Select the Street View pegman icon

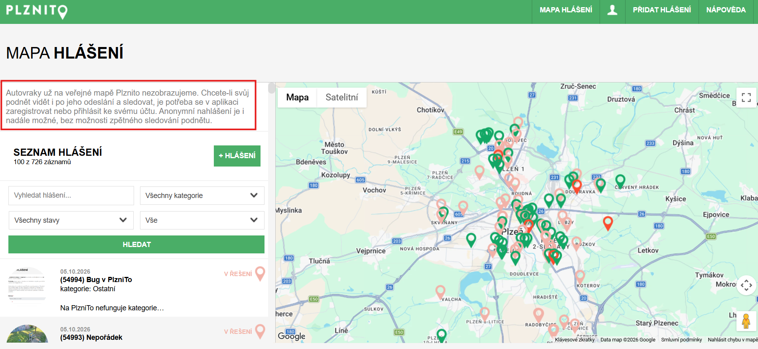[x=746, y=321]
